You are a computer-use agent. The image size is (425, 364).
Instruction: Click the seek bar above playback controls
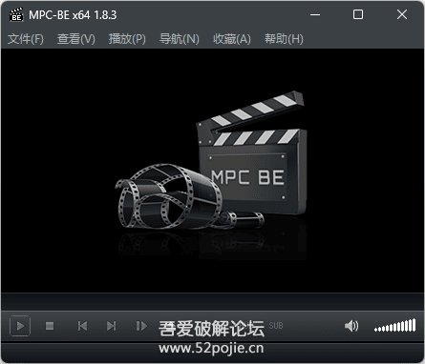[212, 301]
